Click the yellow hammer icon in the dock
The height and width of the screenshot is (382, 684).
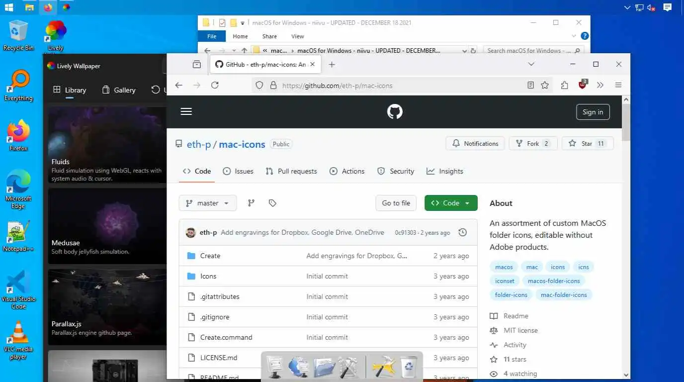tap(383, 367)
